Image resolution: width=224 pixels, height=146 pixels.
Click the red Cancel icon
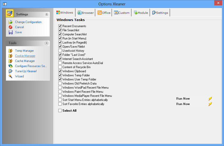11,27
